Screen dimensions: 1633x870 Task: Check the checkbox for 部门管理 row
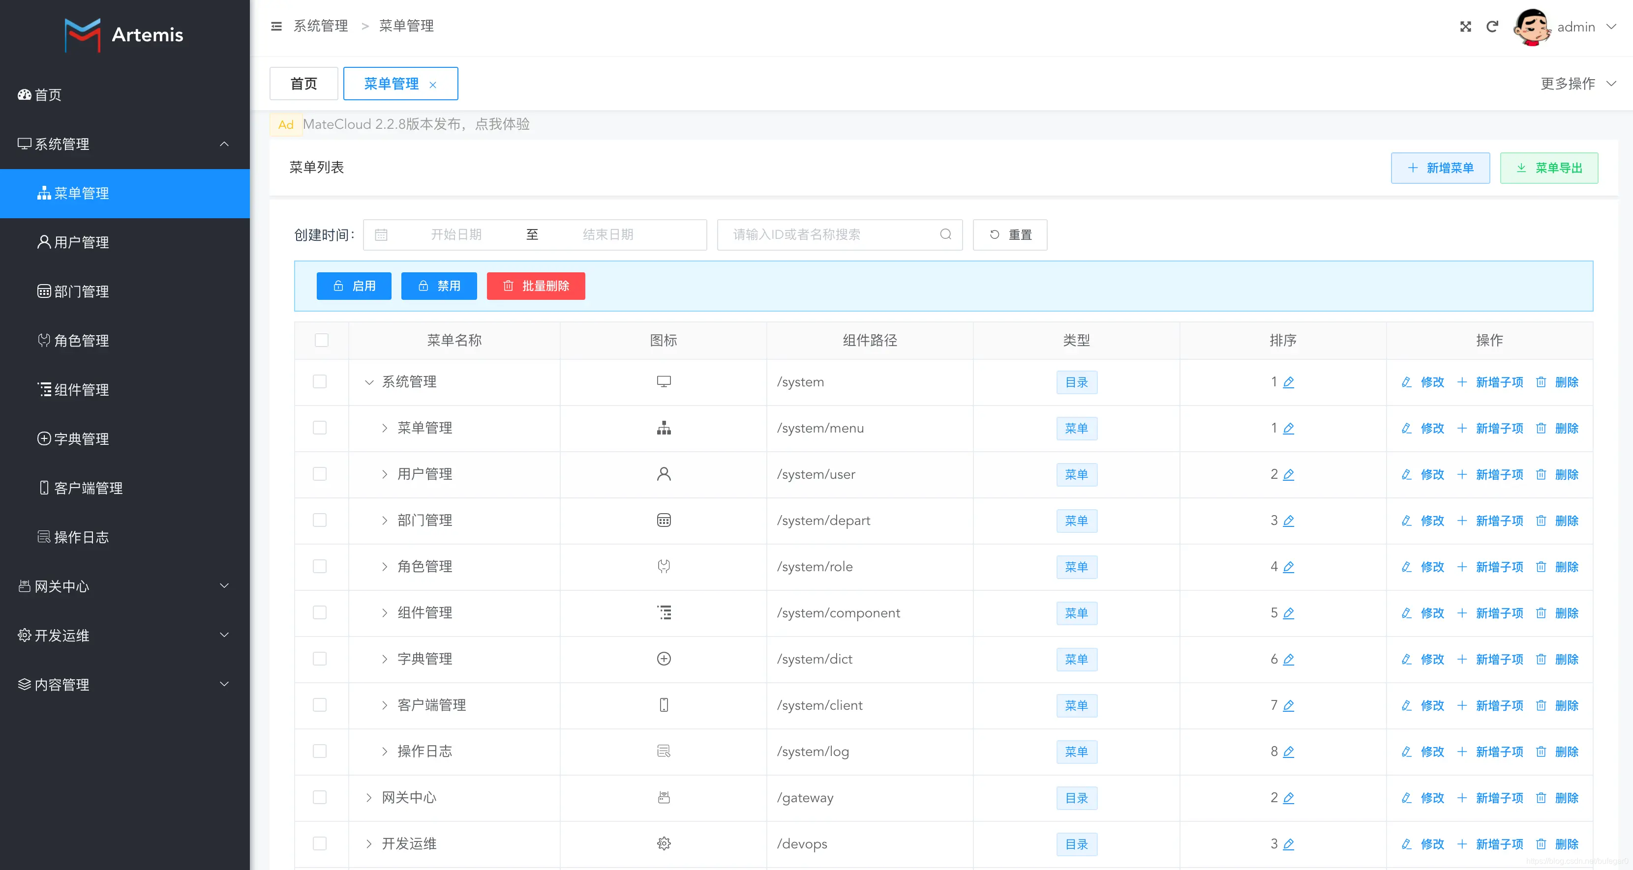(320, 520)
